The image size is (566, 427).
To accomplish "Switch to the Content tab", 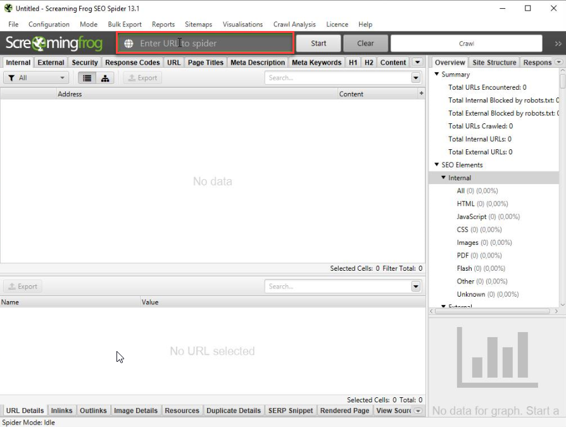I will (x=393, y=63).
